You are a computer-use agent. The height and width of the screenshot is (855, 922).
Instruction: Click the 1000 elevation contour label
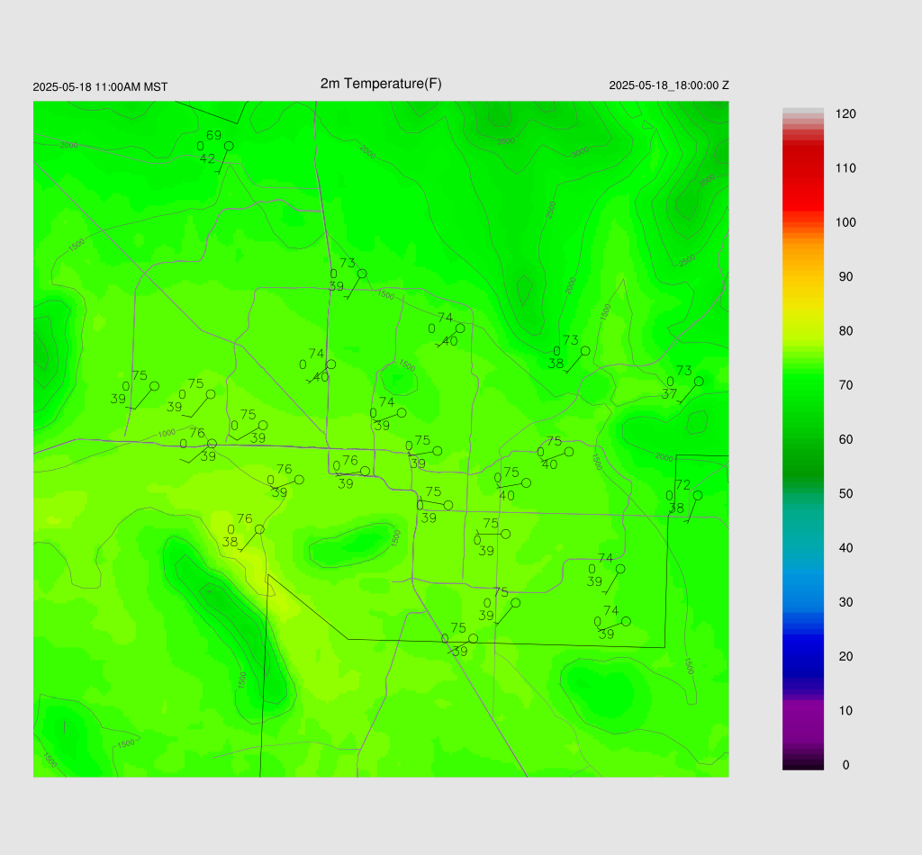pyautogui.click(x=167, y=434)
